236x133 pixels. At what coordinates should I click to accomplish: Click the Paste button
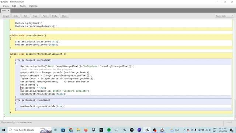[45, 16]
